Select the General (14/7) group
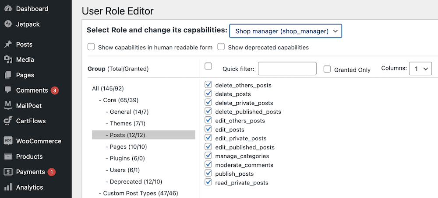Screen dimensions: 438x198 [127, 112]
